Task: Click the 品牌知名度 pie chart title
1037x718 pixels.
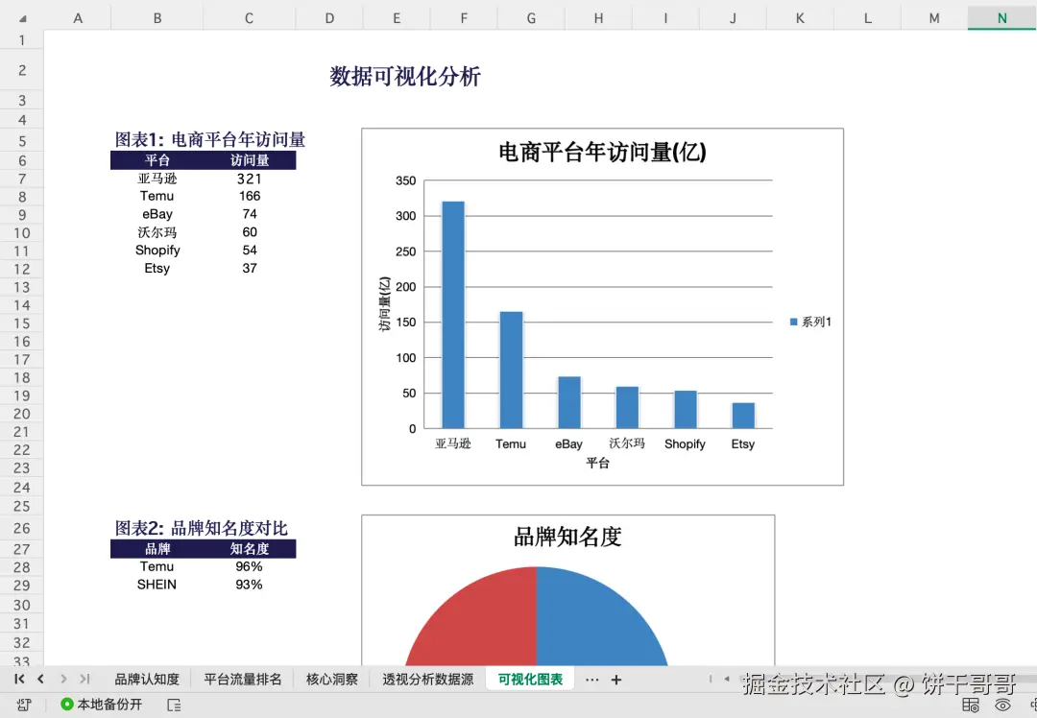Action: click(568, 537)
